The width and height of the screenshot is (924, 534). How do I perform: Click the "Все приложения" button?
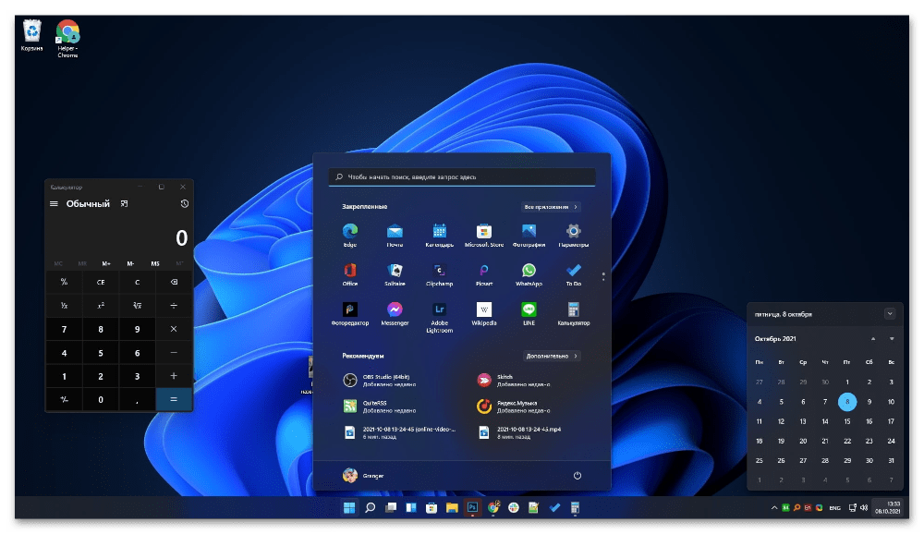click(x=550, y=207)
